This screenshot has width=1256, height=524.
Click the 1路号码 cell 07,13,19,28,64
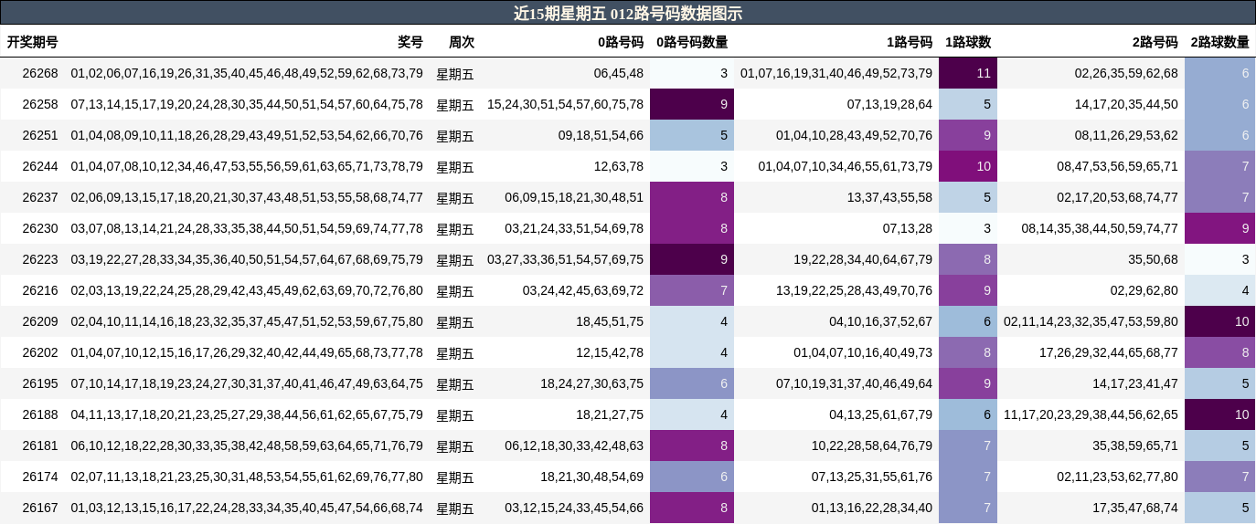pos(889,104)
